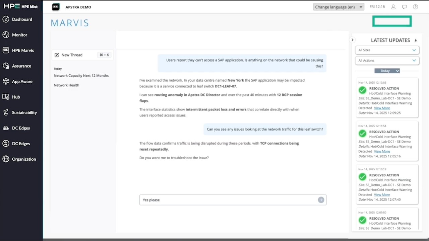Image resolution: width=429 pixels, height=241 pixels.
Task: Open the Network Capacity Next 12 Months thread
Action: (x=81, y=76)
